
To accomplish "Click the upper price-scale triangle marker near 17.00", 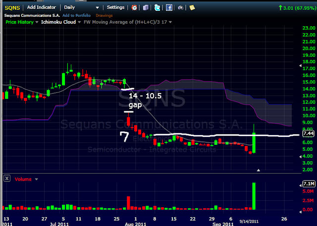I will pyautogui.click(x=301, y=66).
